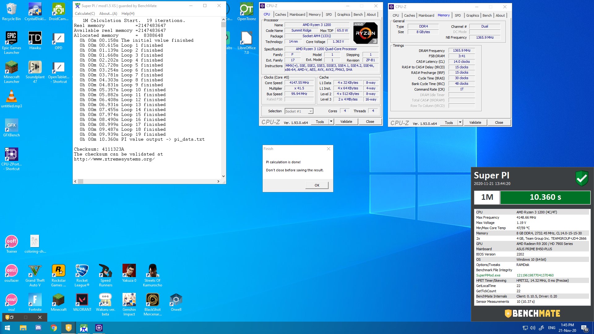Open the Yakuza 0 shortcut
Screen dimensions: 594x334
[x=129, y=273]
